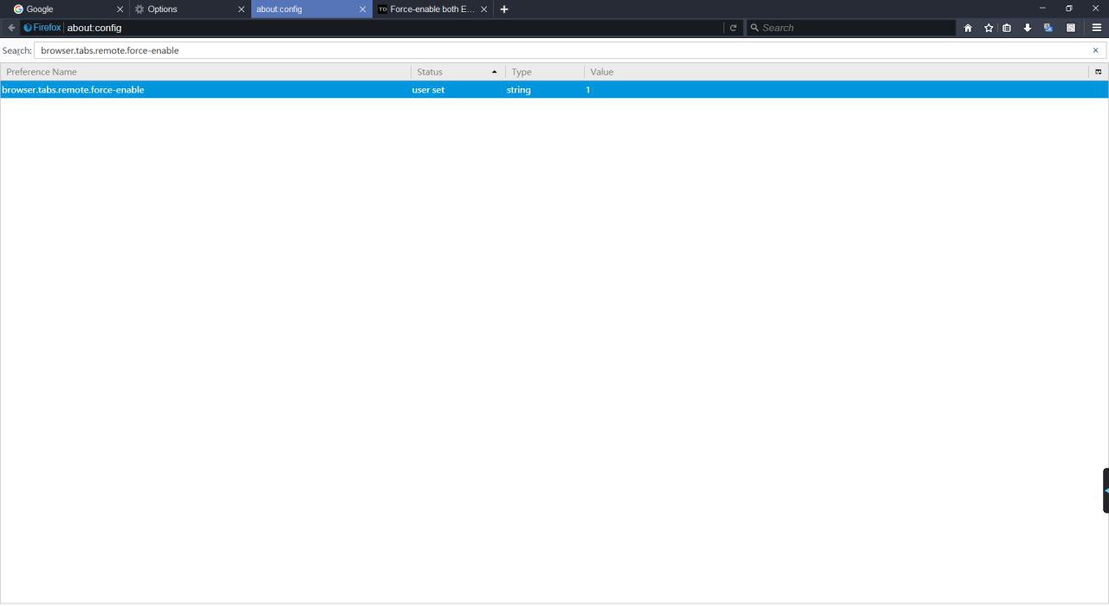Open the side panel handle on right edge
This screenshot has height=606, width=1109.
(x=1106, y=490)
